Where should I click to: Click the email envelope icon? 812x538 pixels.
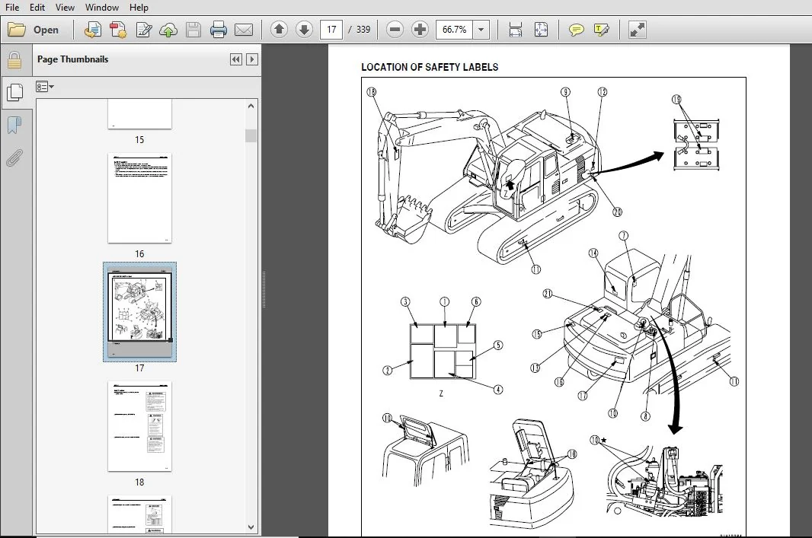click(244, 30)
